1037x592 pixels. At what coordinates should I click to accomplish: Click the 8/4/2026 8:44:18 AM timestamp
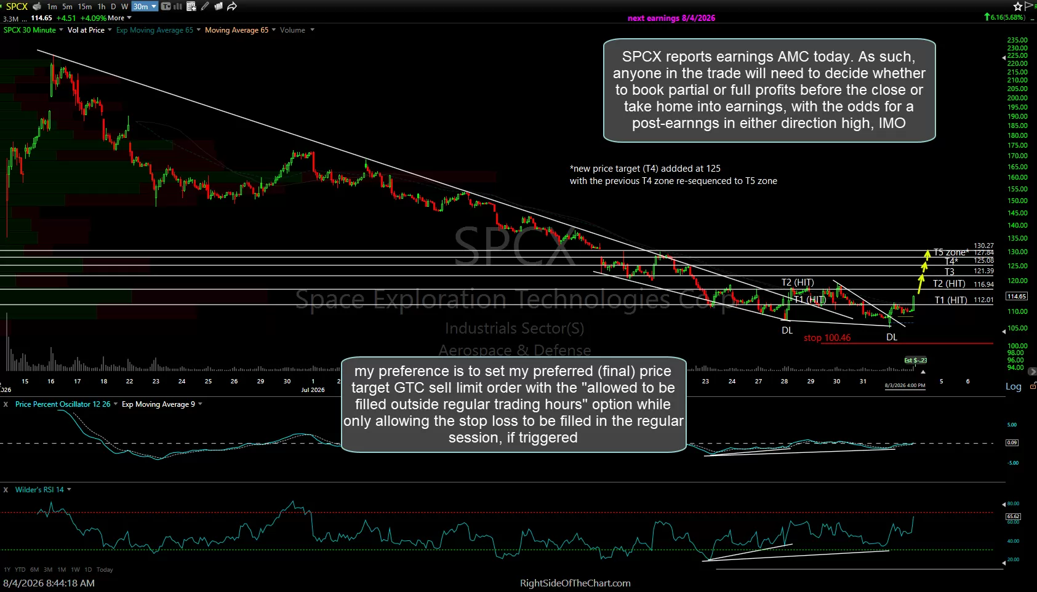coord(49,583)
